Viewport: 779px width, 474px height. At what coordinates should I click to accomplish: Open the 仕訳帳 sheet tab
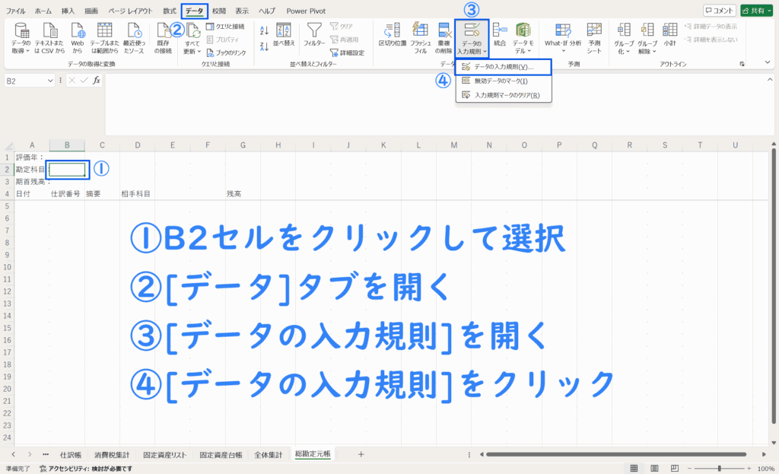tap(71, 455)
